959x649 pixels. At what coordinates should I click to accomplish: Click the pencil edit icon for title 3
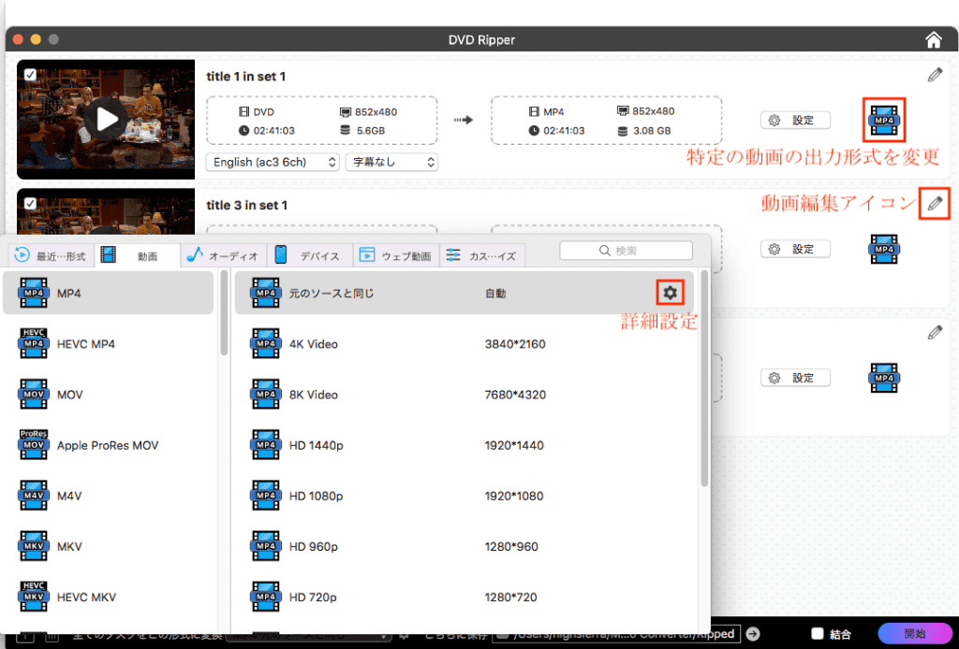click(934, 203)
